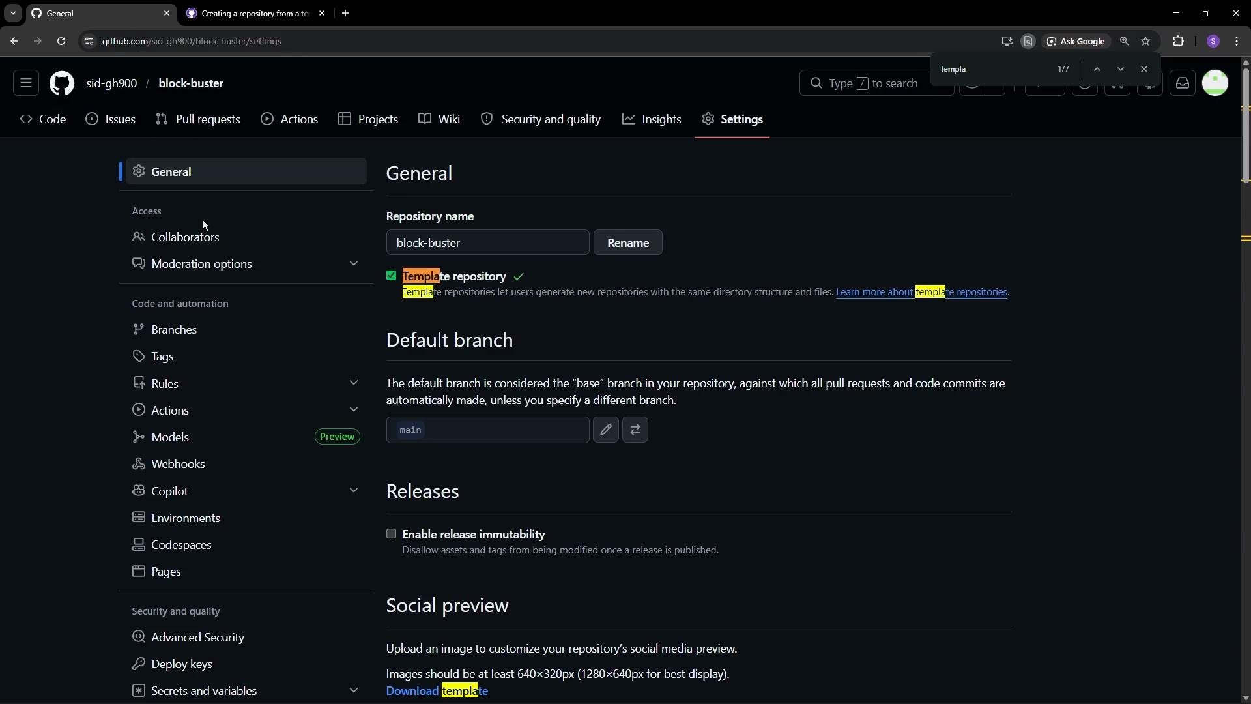Go to GitHub home via Octocat logo
The width and height of the screenshot is (1251, 704).
coord(62,83)
